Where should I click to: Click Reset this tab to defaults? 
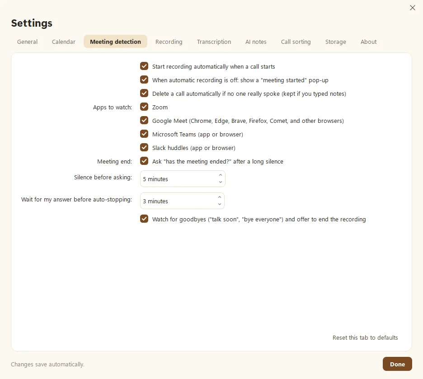(x=365, y=337)
